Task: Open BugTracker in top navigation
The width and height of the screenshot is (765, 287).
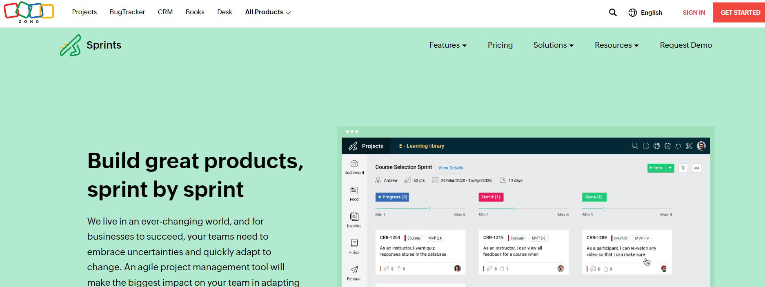Action: pyautogui.click(x=127, y=12)
